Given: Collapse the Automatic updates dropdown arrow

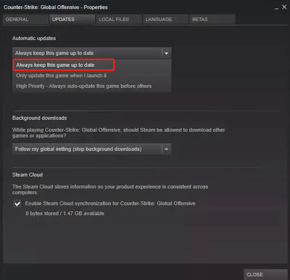Looking at the screenshot, I should tap(166, 53).
